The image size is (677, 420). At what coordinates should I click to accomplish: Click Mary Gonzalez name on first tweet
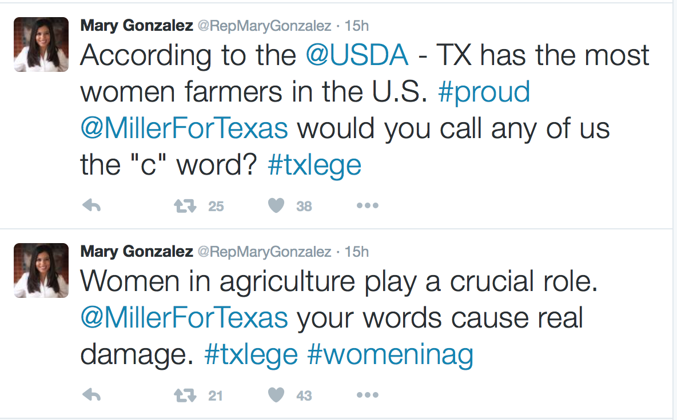(x=137, y=26)
